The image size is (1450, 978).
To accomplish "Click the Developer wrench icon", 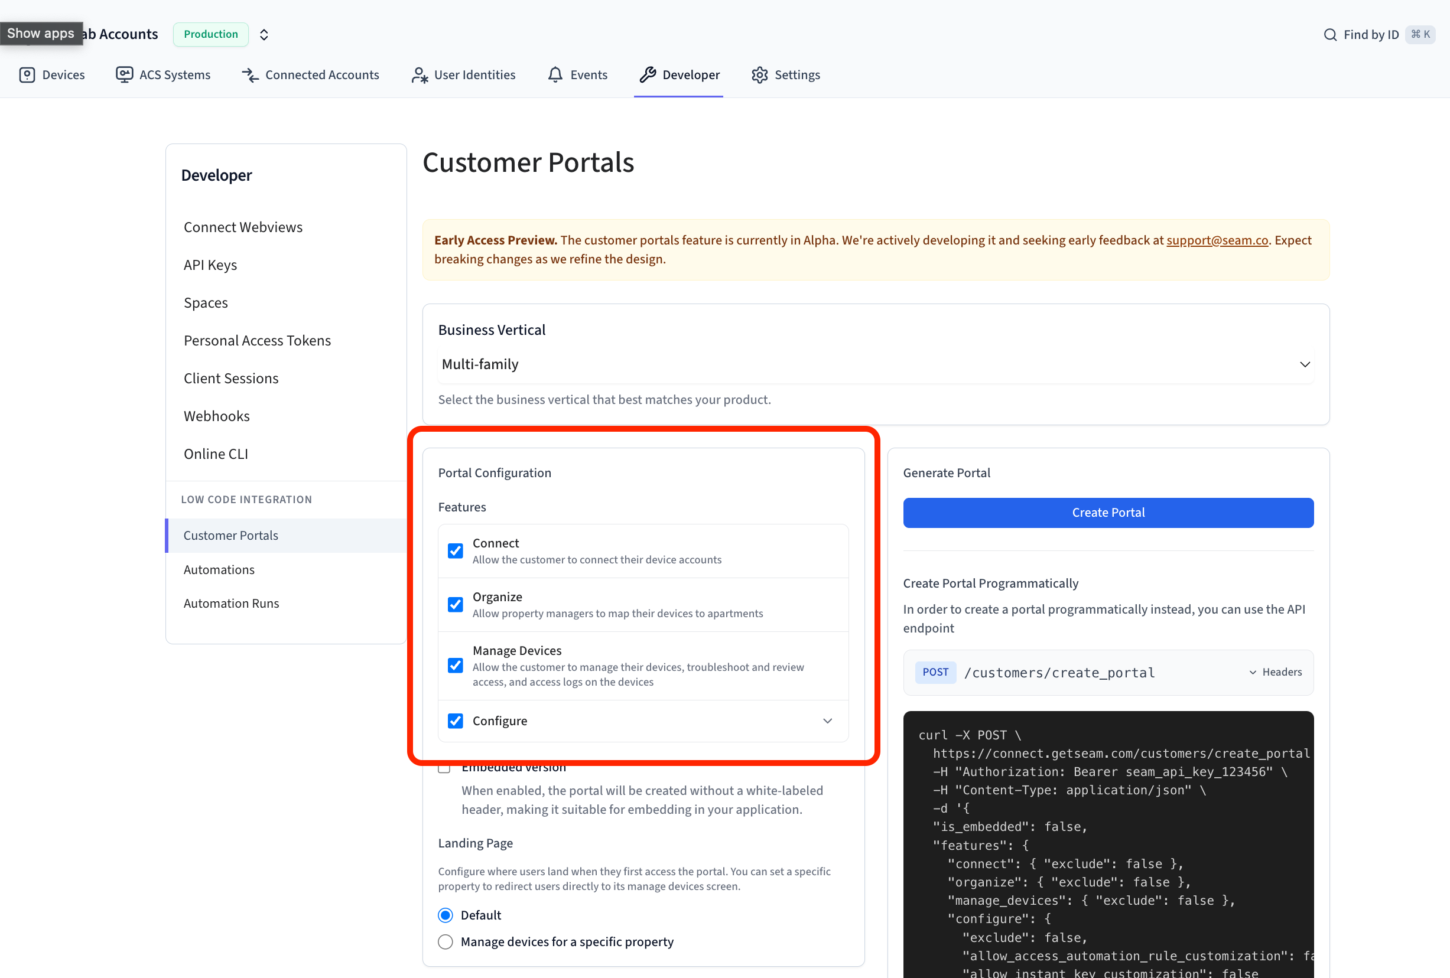I will click(648, 75).
